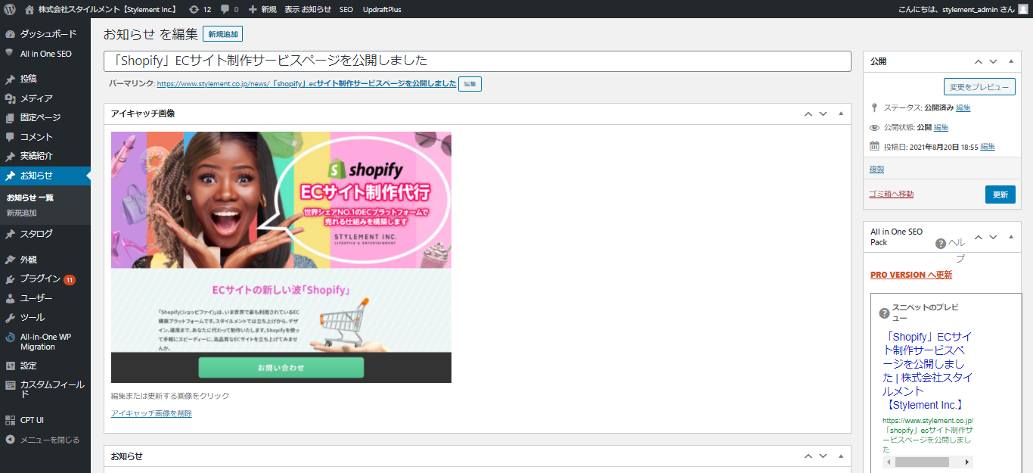
Task: Open All in One SEO sidebar item
Action: 45,54
